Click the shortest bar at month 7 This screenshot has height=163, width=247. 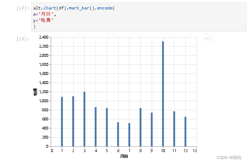pos(129,135)
